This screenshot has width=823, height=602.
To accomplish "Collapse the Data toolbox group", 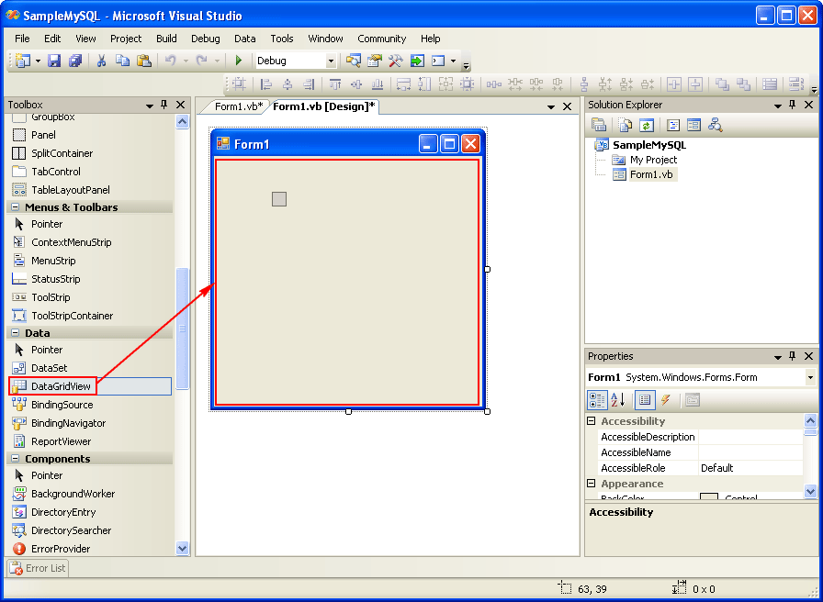I will [x=15, y=333].
